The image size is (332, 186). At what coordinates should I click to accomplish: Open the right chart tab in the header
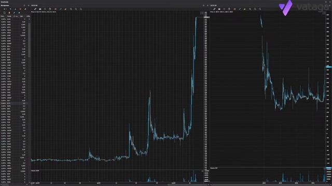(x=213, y=6)
